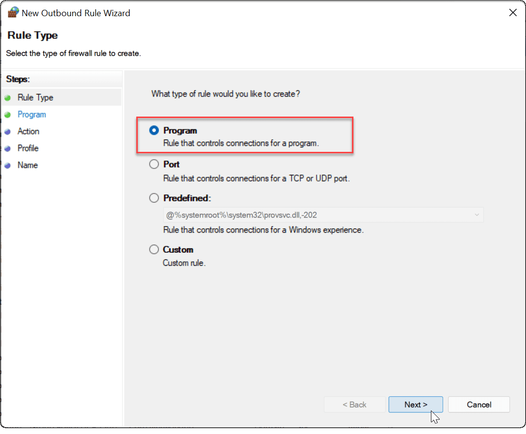This screenshot has width=526, height=434.
Task: Cancel the rule wizard
Action: (478, 405)
